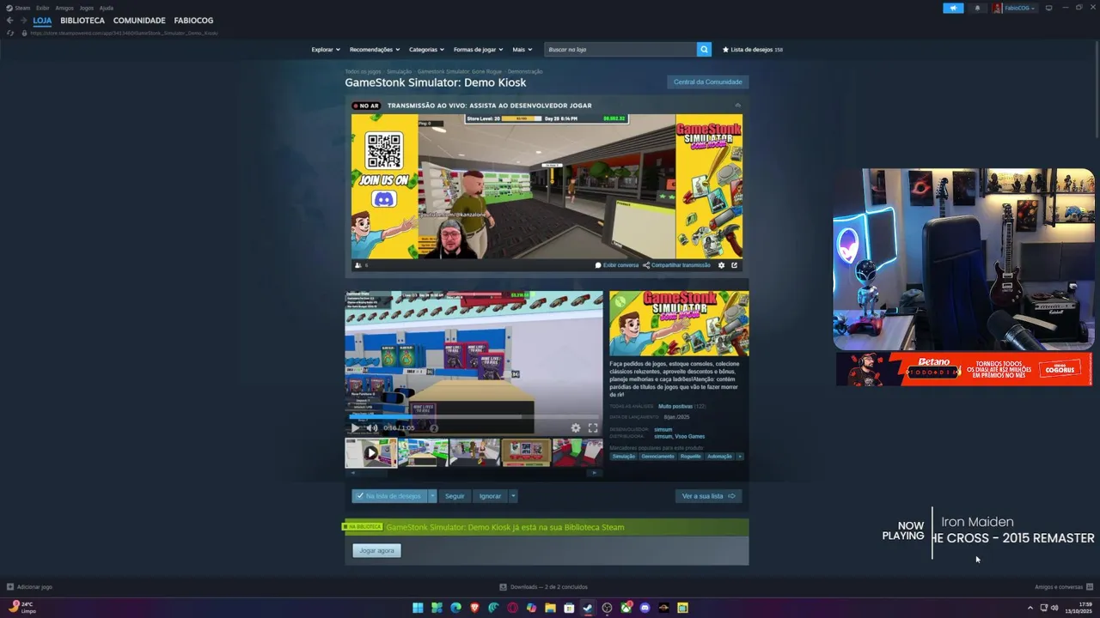This screenshot has height=618, width=1100.
Task: Launch Brave browser from taskbar
Action: tap(474, 608)
